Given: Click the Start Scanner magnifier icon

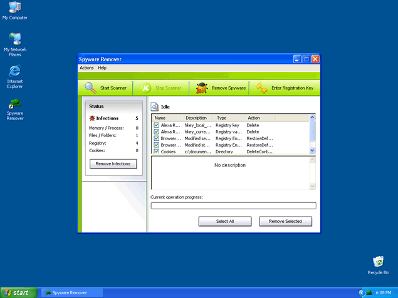Looking at the screenshot, I should point(91,88).
